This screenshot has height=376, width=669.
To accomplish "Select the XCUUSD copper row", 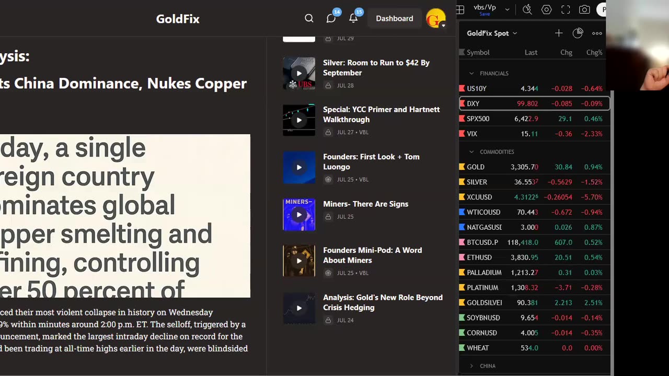I will 534,197.
